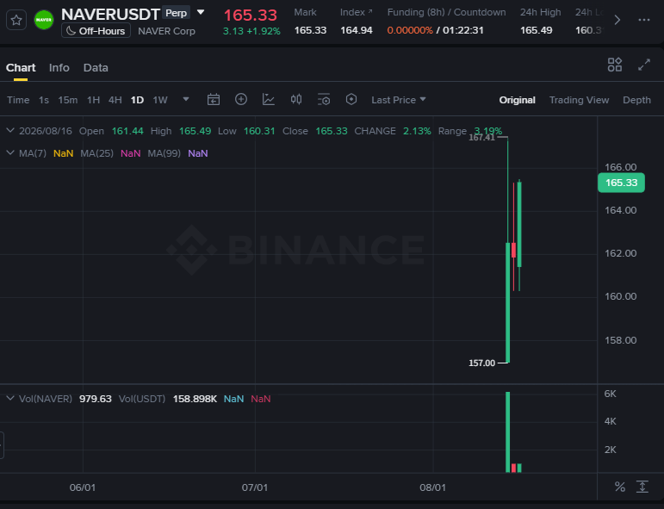Click the Vol(USDT) value 158.898K

click(x=195, y=399)
